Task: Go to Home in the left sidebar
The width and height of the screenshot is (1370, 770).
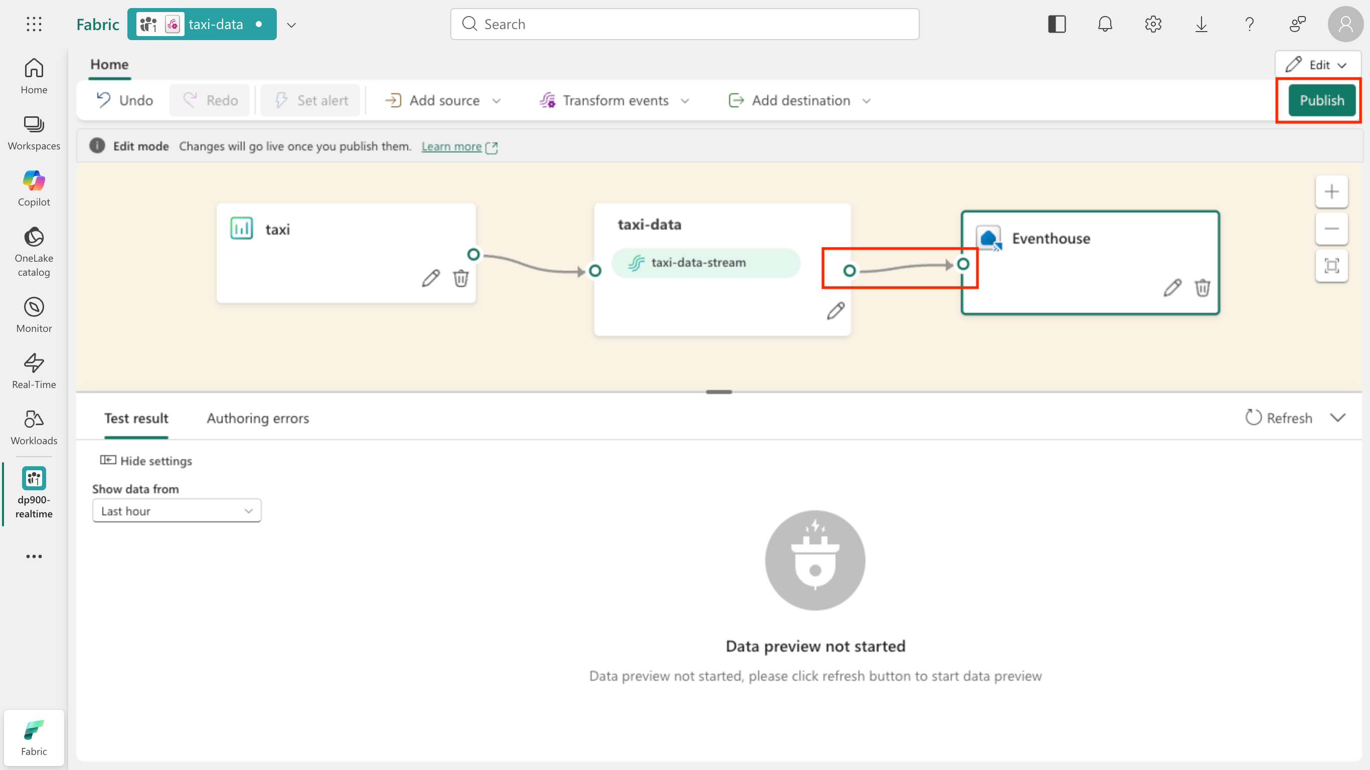Action: [x=34, y=76]
